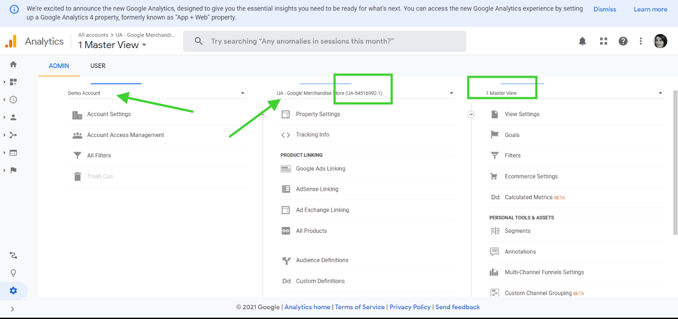Open the Attribution icon in sidebar

pyautogui.click(x=13, y=255)
